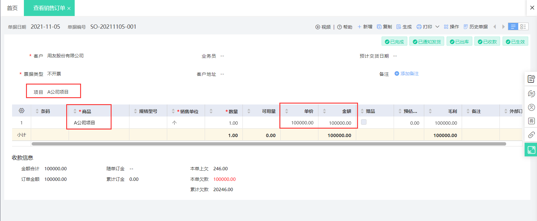The width and height of the screenshot is (537, 221).
Task: Click customer name 用友股份有限公司
Action: click(65, 56)
